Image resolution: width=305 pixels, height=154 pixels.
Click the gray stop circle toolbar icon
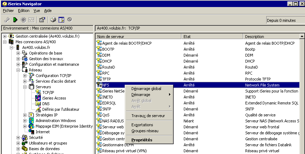pyautogui.click(x=23, y=20)
